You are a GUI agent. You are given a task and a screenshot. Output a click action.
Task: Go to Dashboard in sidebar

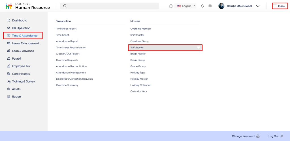click(20, 20)
